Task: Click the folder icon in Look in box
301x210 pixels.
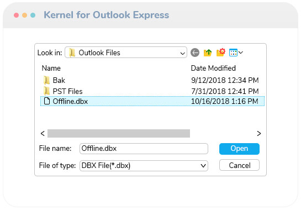Action: point(72,53)
